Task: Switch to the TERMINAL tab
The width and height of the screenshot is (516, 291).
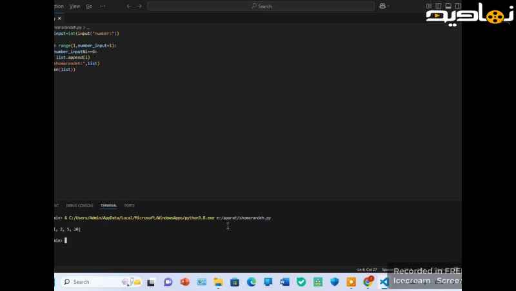Action: pos(108,205)
